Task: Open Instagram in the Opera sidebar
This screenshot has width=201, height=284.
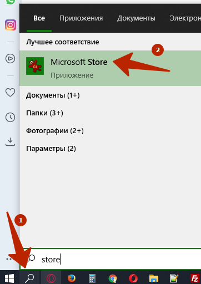Action: pos(11,25)
